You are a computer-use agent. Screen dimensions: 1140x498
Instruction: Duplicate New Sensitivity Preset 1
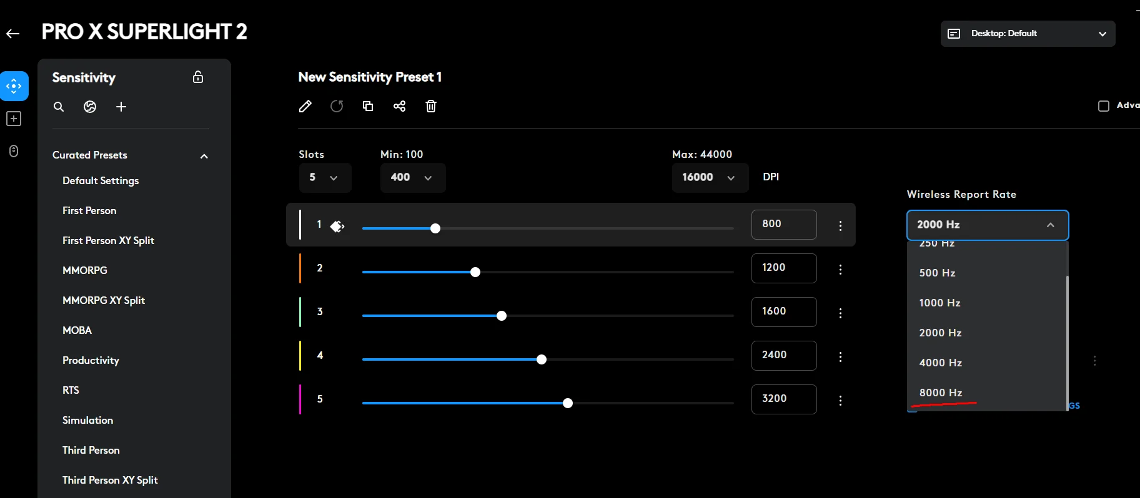click(x=368, y=106)
